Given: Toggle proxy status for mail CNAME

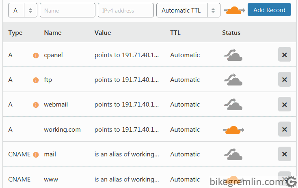Looking at the screenshot, I should coord(233,154).
